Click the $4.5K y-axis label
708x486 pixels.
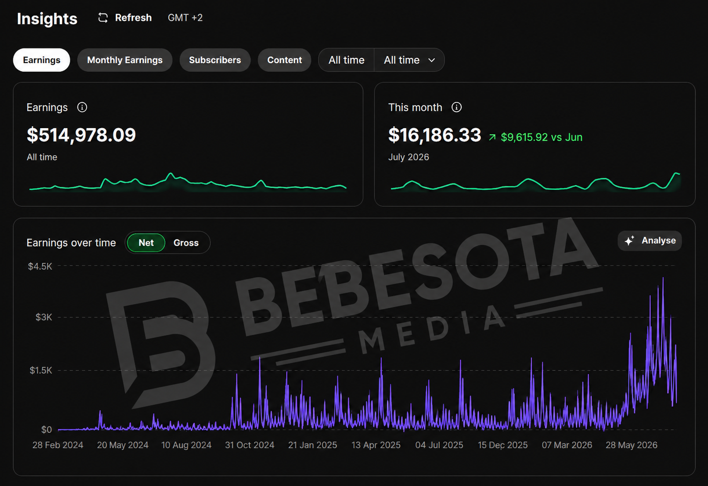coord(40,266)
